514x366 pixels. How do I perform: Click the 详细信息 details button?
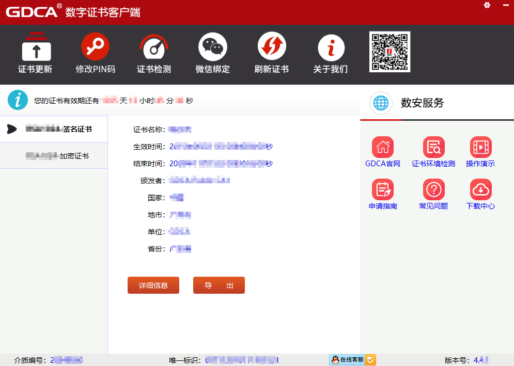tap(153, 285)
